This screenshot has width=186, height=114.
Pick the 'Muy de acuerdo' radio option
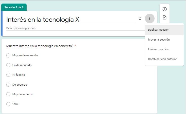coord(8,94)
